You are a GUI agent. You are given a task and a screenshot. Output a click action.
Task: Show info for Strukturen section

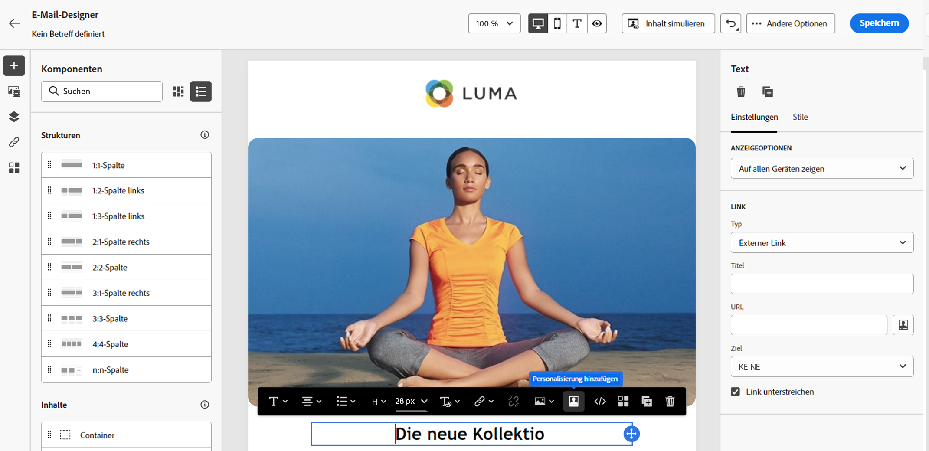point(205,135)
